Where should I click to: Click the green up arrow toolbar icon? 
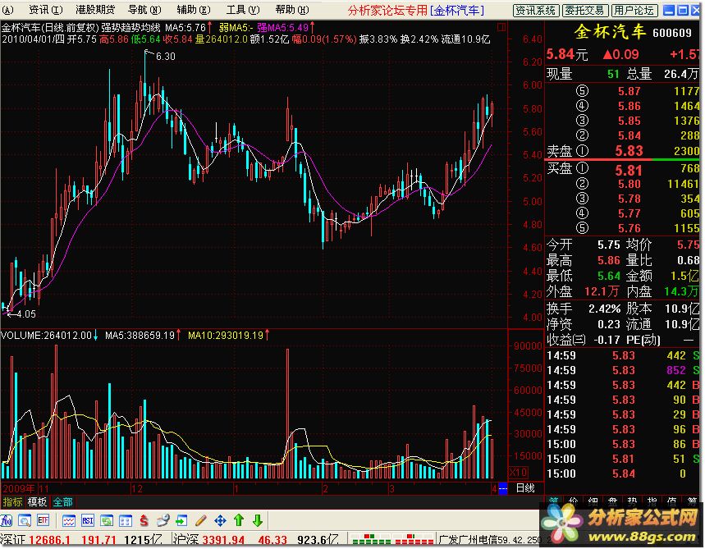coord(239,521)
